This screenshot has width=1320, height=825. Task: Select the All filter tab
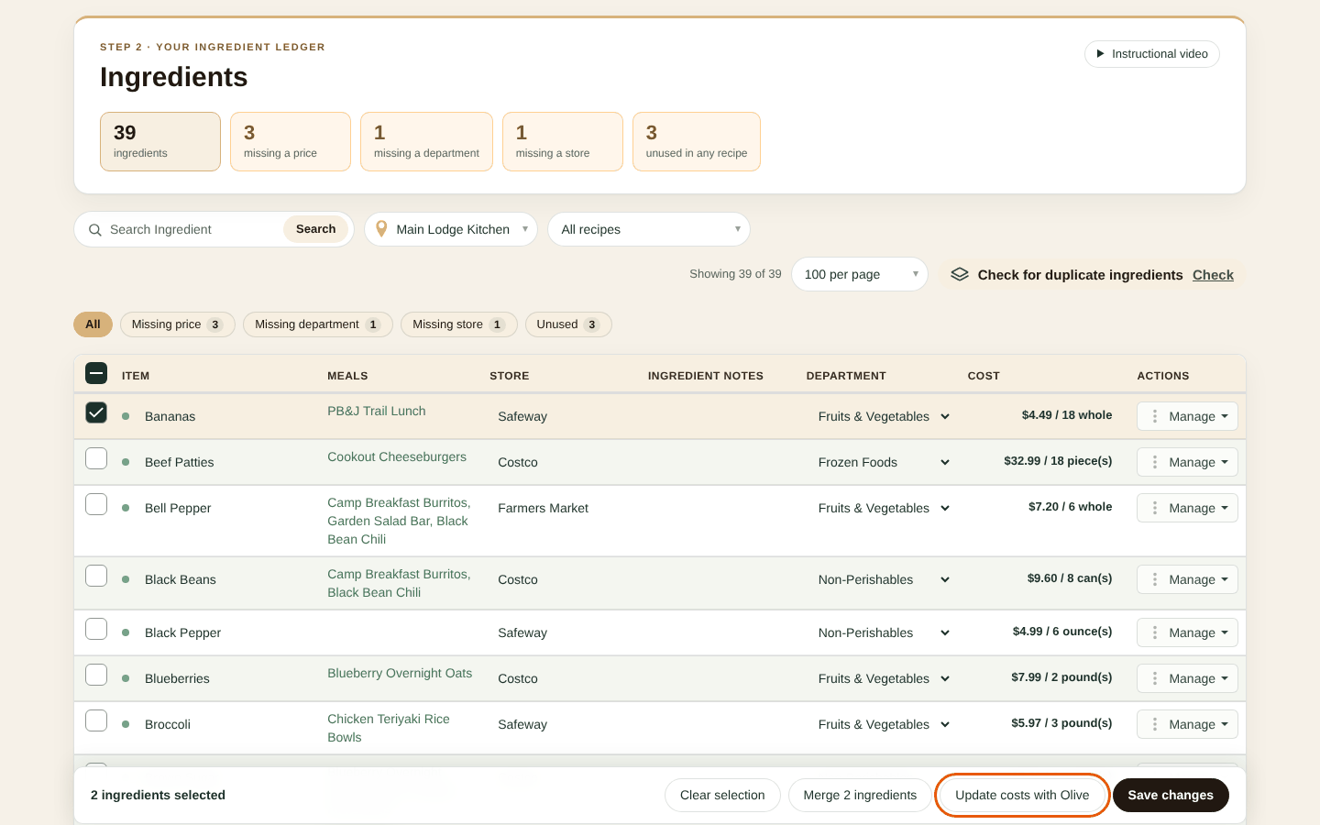coord(93,324)
